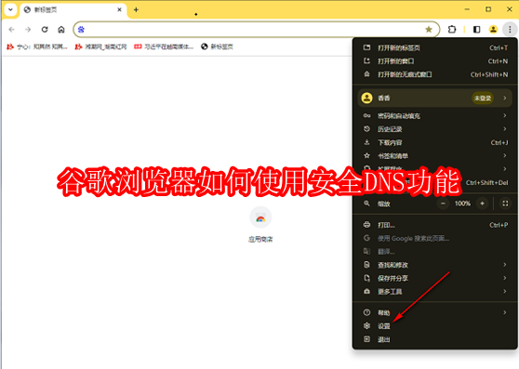Select the 新标签页 browser tab
Viewport: 519px width, 369px height.
coord(73,9)
